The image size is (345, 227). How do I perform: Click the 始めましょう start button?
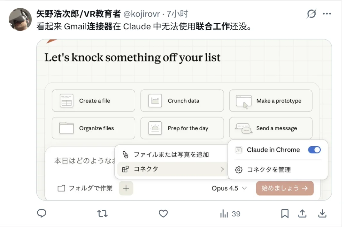coord(285,188)
